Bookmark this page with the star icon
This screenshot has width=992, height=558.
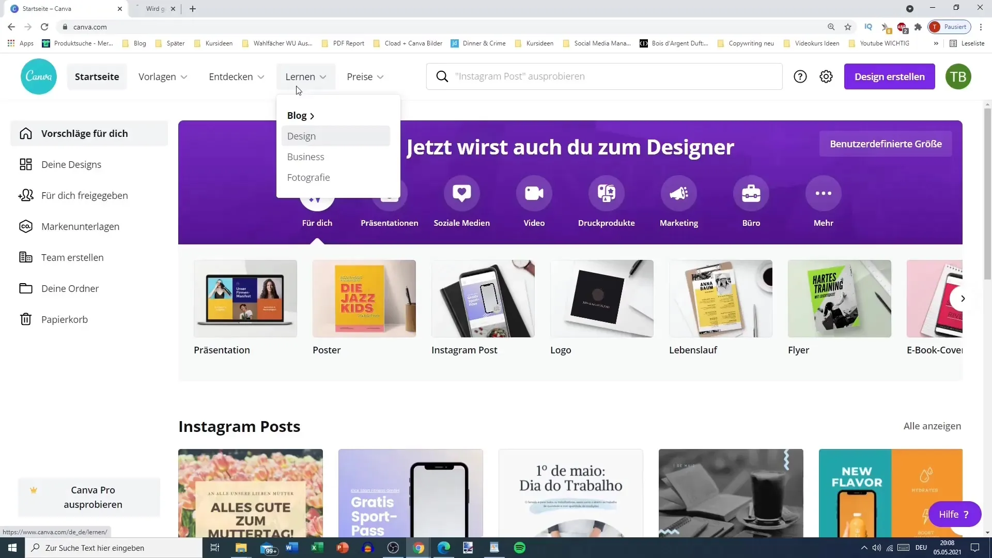848,27
